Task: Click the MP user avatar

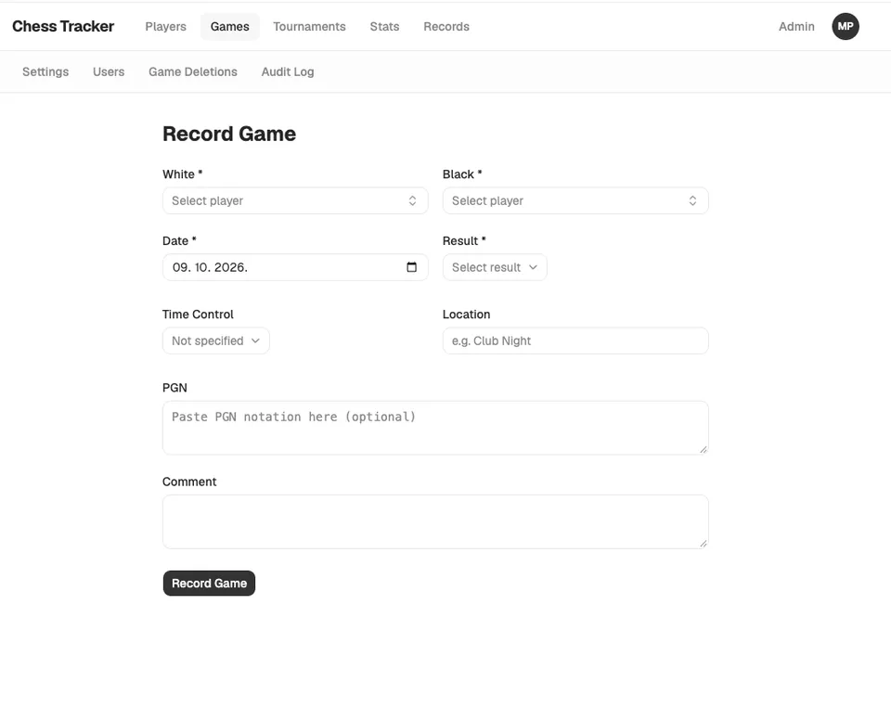Action: pyautogui.click(x=845, y=26)
